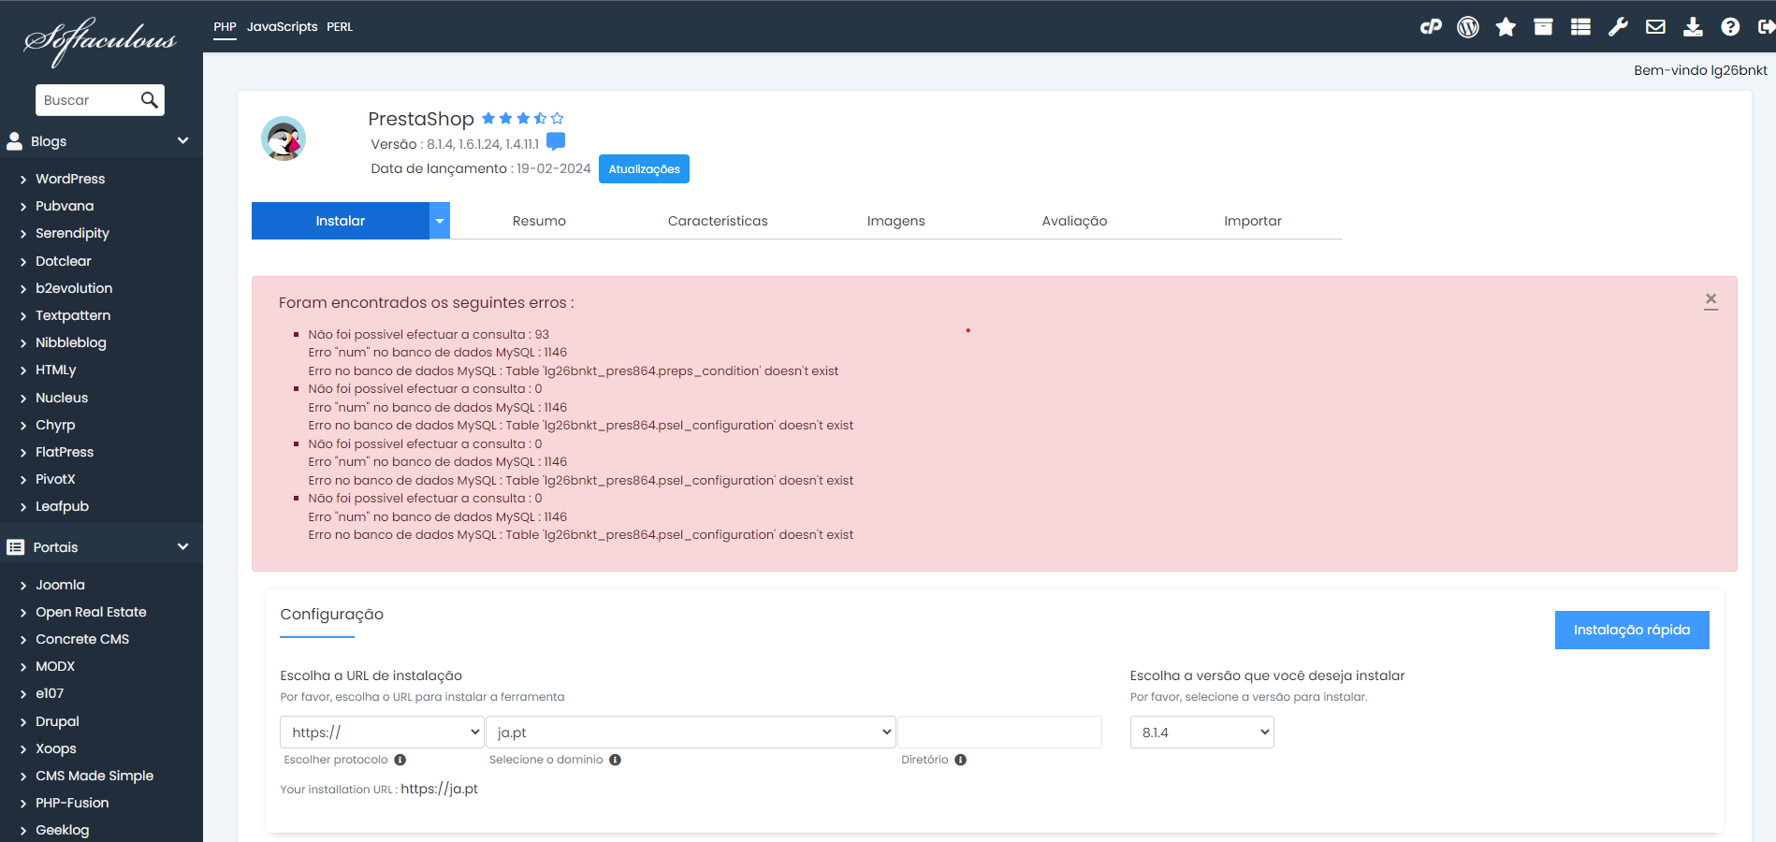Click info icon beside Selecione o domínio
Image resolution: width=1776 pixels, height=842 pixels.
pyautogui.click(x=616, y=760)
